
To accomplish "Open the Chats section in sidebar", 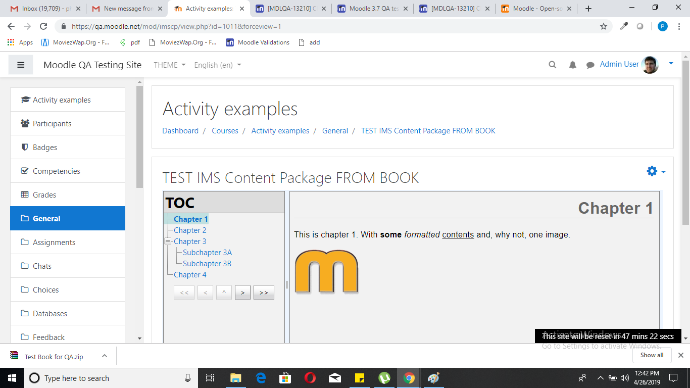I will [68, 266].
